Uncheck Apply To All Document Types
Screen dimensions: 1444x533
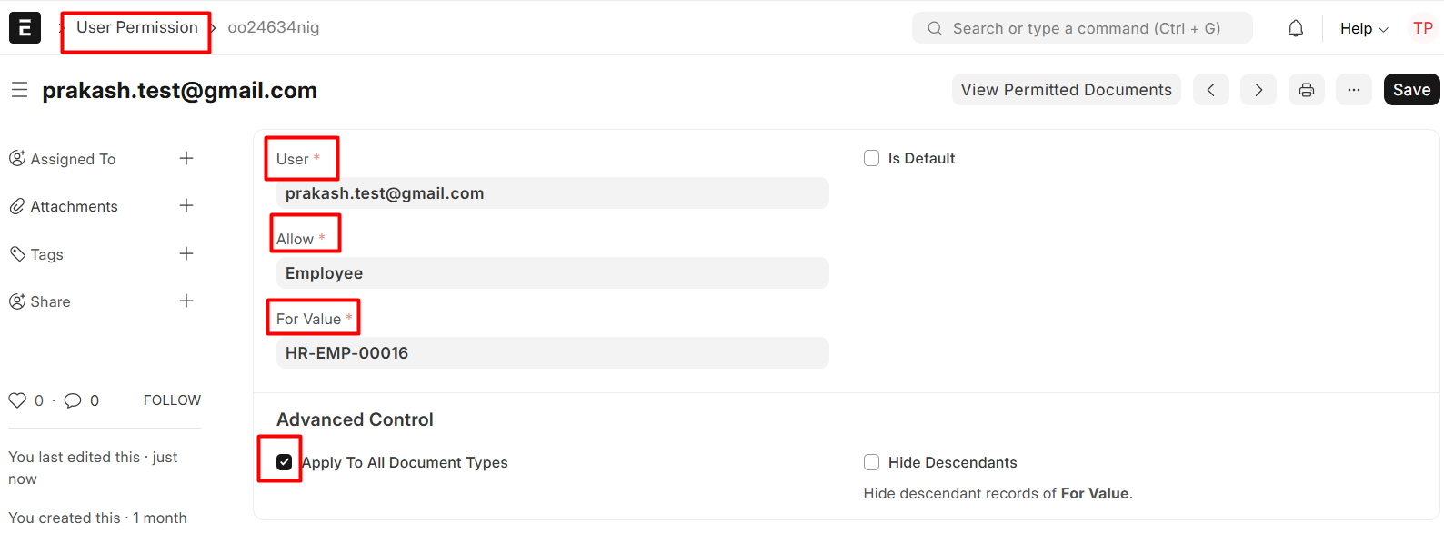[x=285, y=462]
